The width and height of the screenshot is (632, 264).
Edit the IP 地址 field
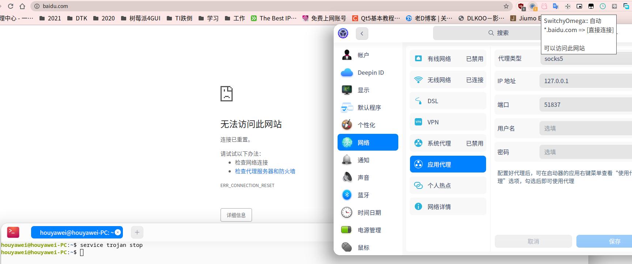[x=586, y=81]
